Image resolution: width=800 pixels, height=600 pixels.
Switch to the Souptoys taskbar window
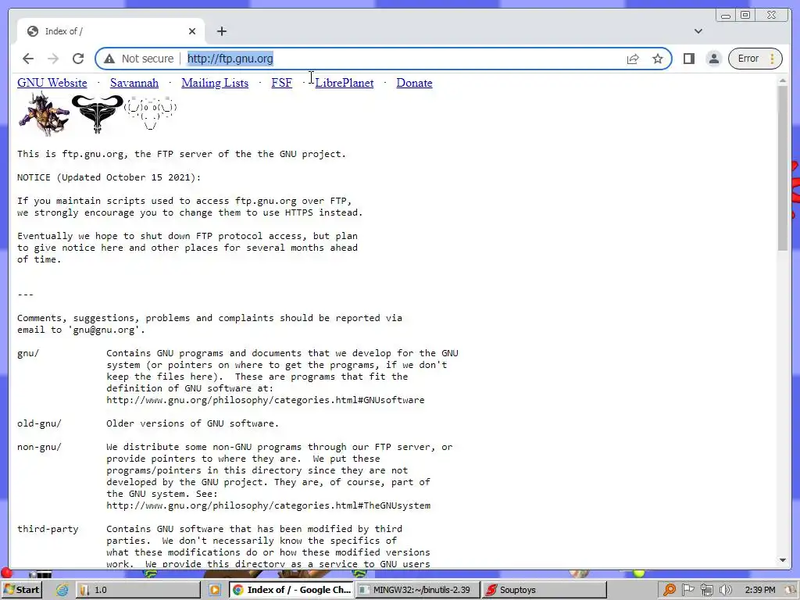pyautogui.click(x=544, y=590)
